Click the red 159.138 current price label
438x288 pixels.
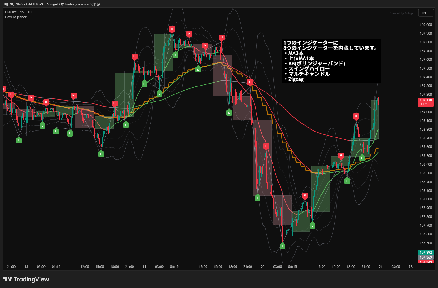pos(426,102)
